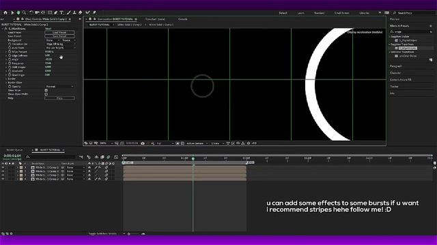Click the shy layers timeline switch

click(96, 157)
